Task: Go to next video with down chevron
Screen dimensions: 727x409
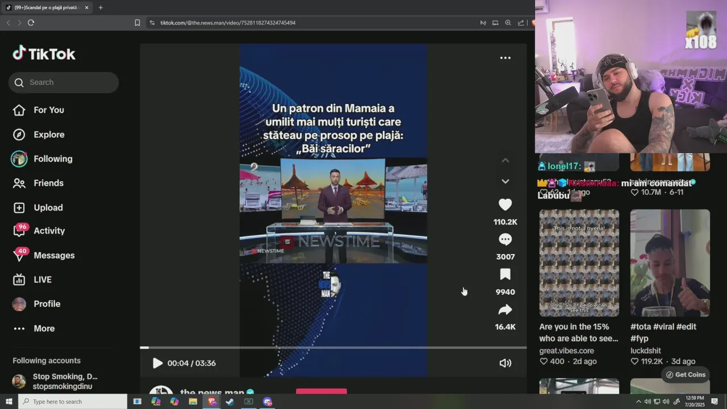Action: point(505,181)
